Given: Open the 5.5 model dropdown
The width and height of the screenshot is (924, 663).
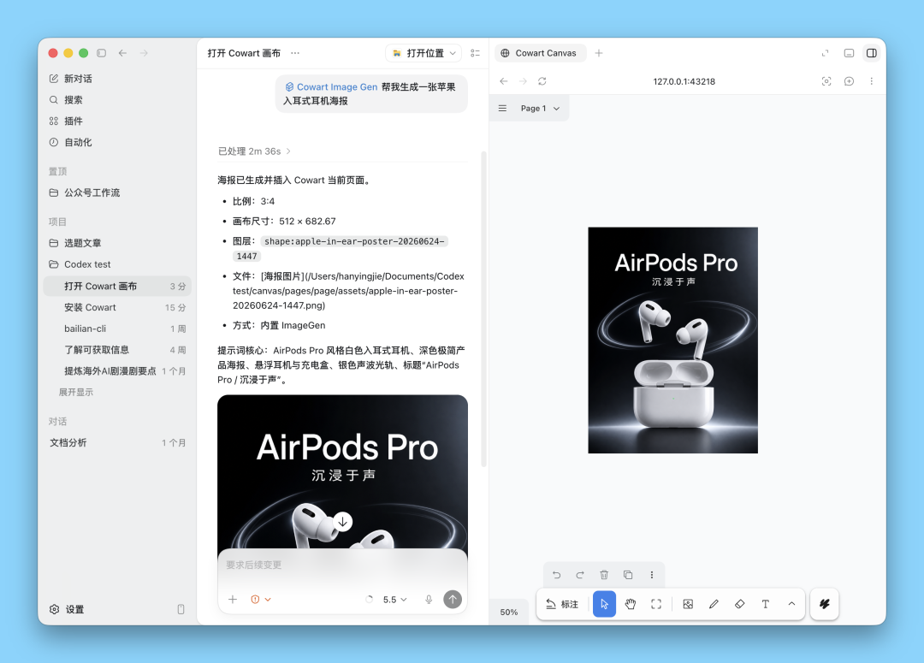Looking at the screenshot, I should [394, 600].
